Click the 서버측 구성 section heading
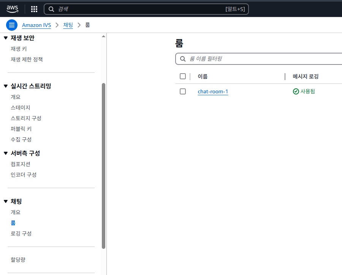 click(x=25, y=153)
